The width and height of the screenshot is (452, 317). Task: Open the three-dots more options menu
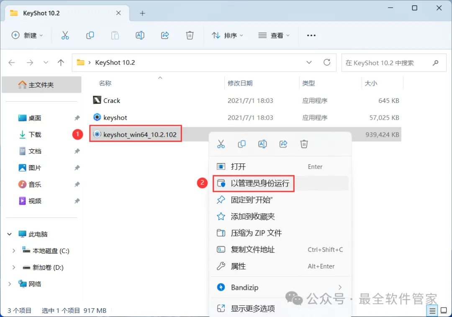tap(311, 36)
